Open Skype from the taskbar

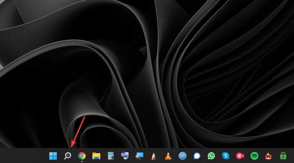[225, 156]
